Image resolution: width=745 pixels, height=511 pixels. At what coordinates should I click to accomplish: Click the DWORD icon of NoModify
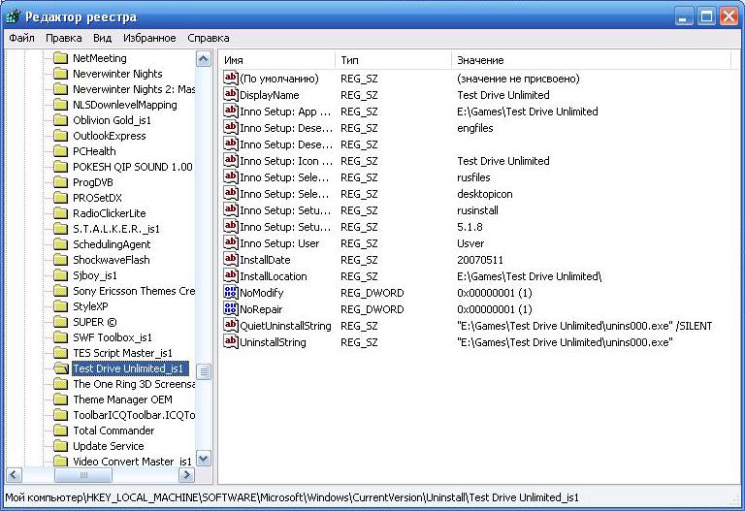point(231,293)
